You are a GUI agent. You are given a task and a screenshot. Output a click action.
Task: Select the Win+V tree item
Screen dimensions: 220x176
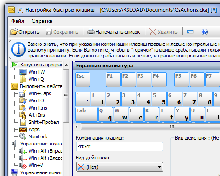click(x=36, y=165)
